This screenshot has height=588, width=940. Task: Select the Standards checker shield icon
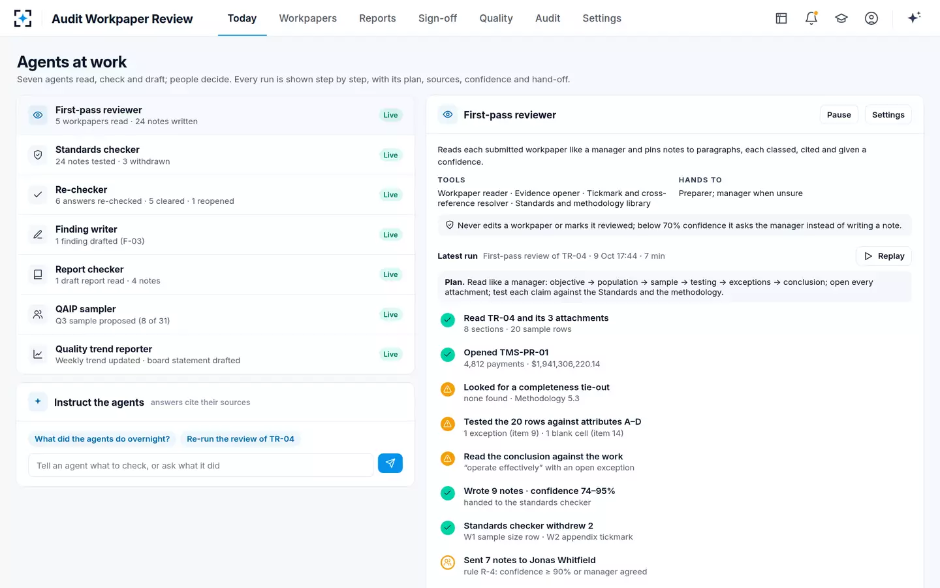tap(38, 155)
